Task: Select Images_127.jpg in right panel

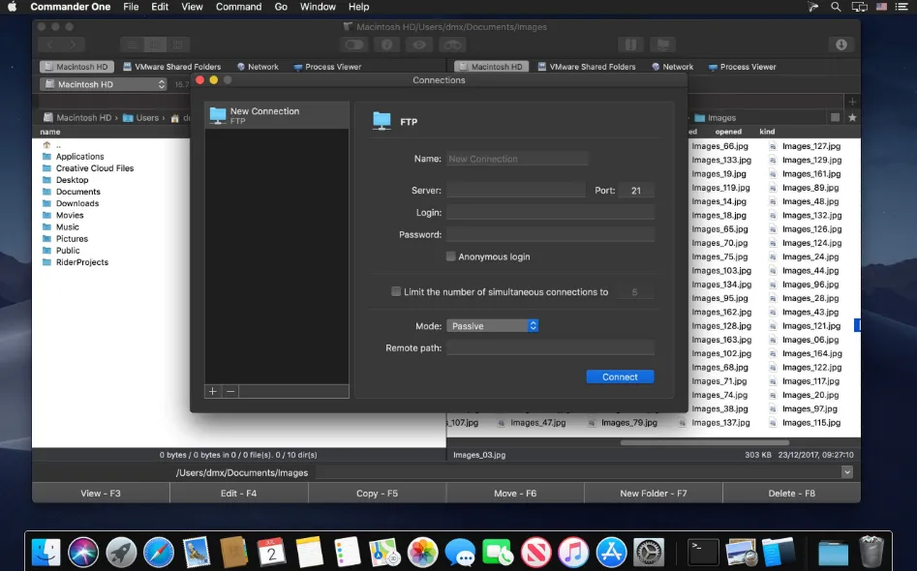Action: (811, 146)
